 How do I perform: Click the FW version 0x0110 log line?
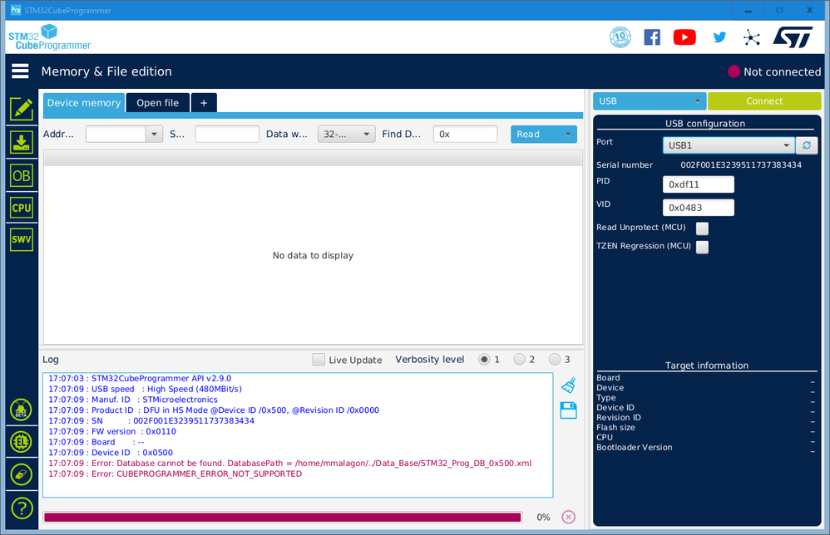coord(112,431)
